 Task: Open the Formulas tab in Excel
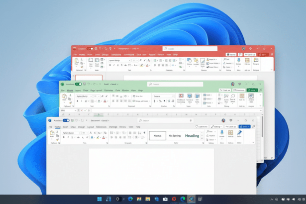pos(108,91)
